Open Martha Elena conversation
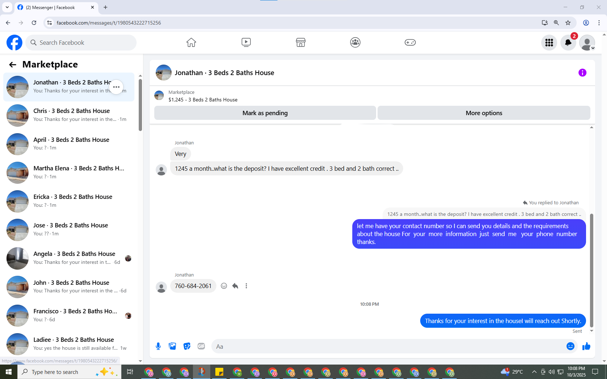The height and width of the screenshot is (379, 607). (x=69, y=173)
